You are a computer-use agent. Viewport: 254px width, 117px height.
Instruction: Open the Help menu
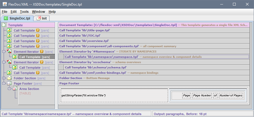tap(52, 12)
